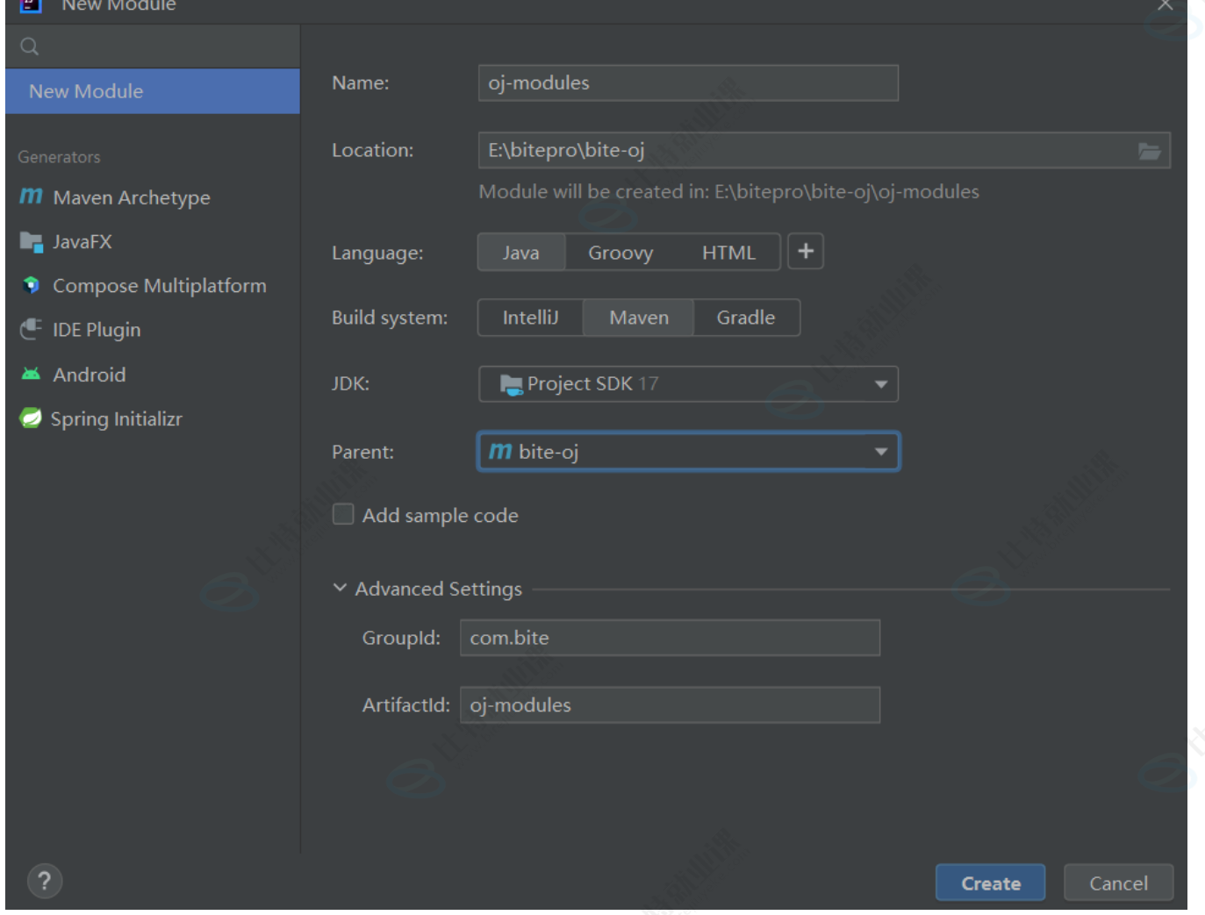
Task: Choose IntelliJ build system
Action: [530, 318]
